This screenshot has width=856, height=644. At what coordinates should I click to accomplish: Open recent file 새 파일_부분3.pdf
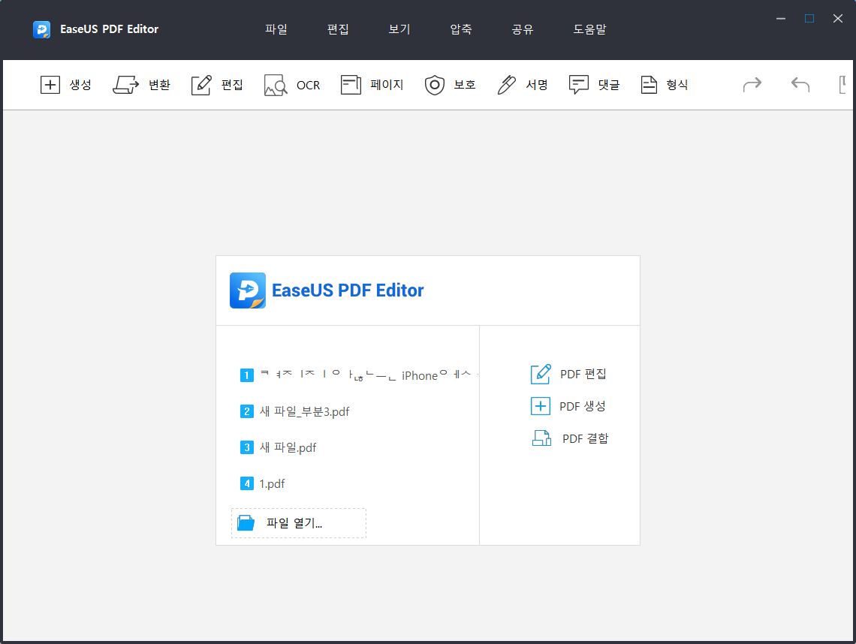pos(295,411)
